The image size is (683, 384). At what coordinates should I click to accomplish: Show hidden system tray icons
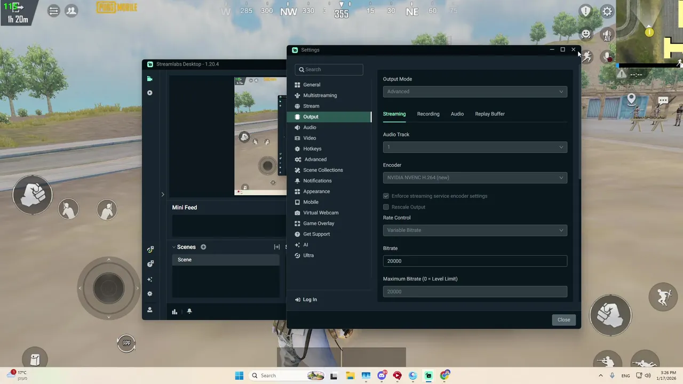[601, 375]
